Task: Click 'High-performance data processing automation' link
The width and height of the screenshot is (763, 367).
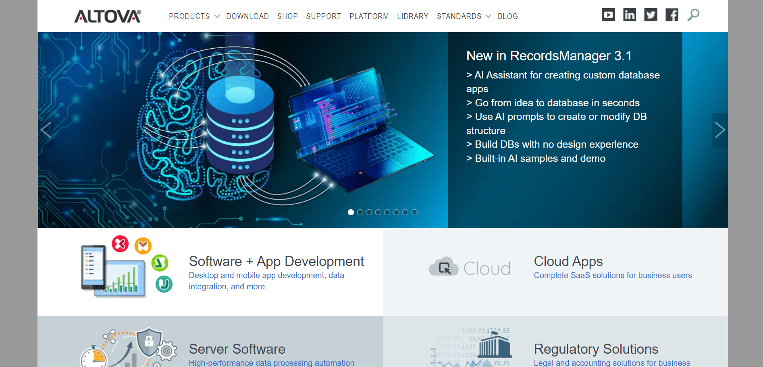Action: point(272,363)
